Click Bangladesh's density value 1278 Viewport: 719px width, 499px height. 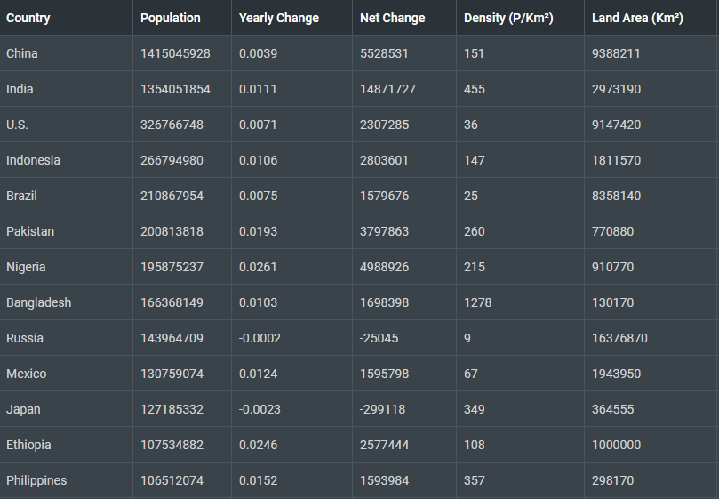tap(477, 302)
